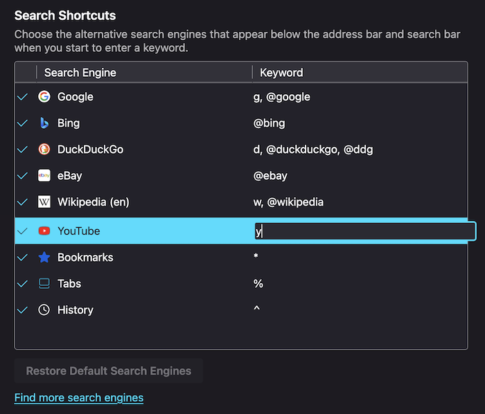Select the Google row name
485x414 pixels.
(x=75, y=97)
